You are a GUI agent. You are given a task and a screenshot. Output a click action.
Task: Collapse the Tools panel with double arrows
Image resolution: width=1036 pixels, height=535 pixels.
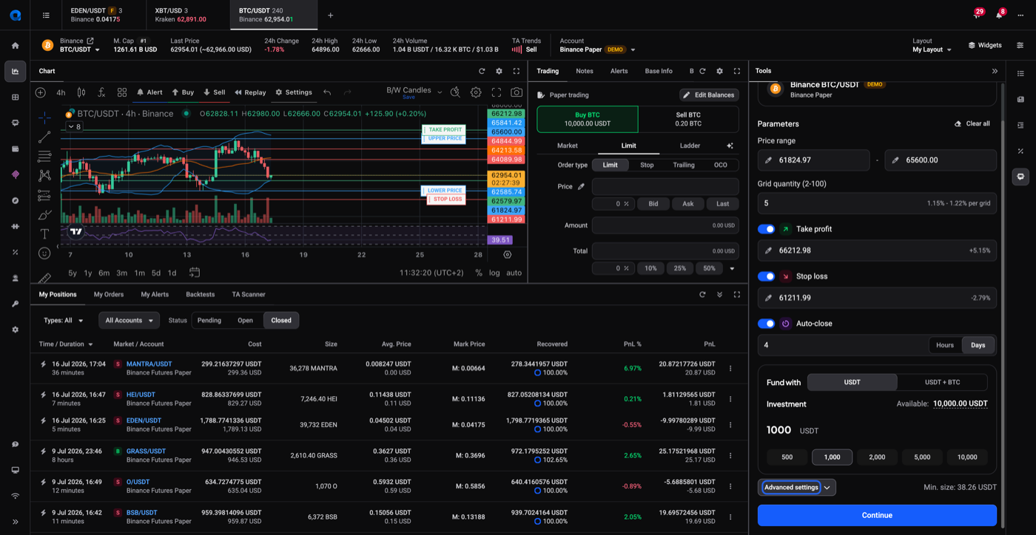tap(995, 71)
